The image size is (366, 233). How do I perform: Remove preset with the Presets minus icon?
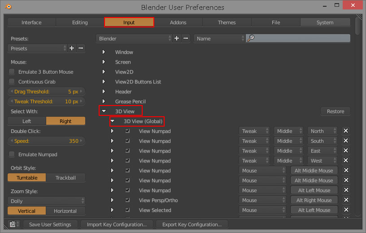(81, 48)
